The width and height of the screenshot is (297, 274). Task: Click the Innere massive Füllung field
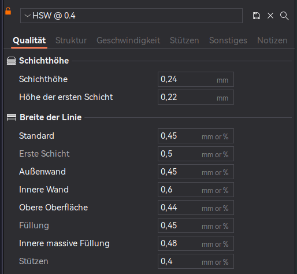click(x=196, y=243)
